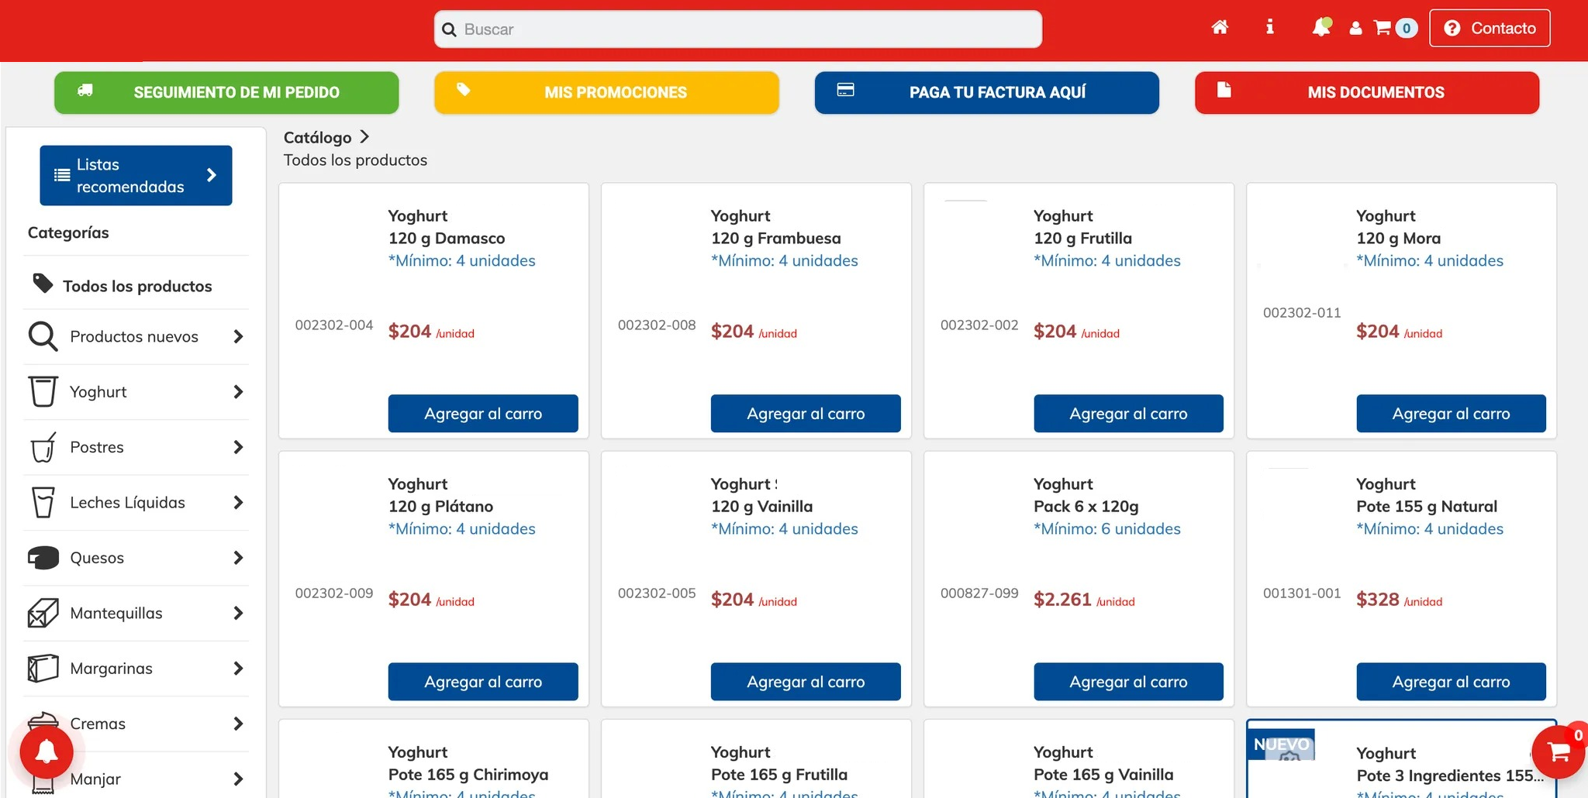Open the home icon in header
The height and width of the screenshot is (798, 1588).
point(1220,28)
